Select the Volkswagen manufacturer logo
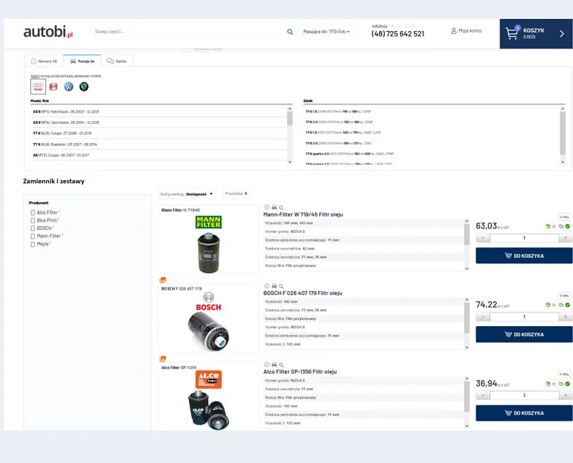 [68, 87]
